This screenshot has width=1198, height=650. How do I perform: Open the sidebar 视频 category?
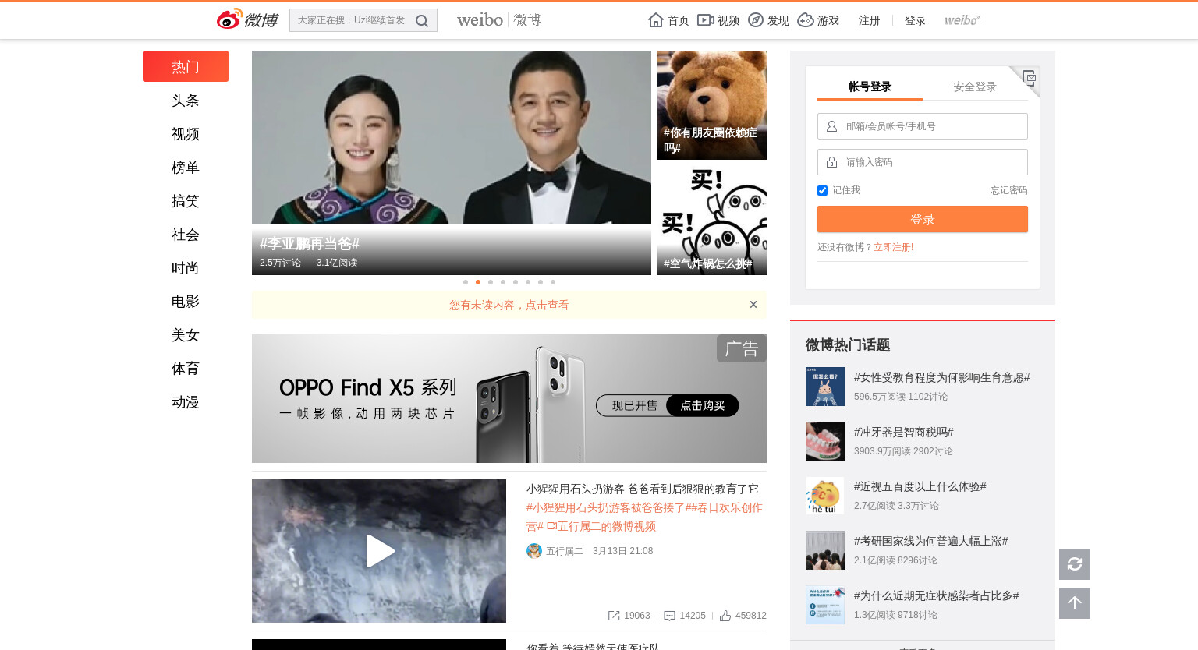point(186,134)
